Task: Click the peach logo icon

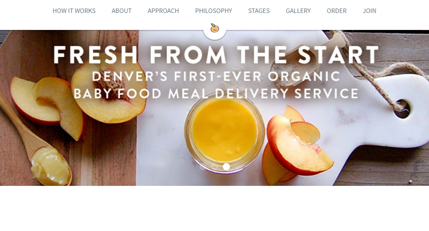Action: pos(215,28)
